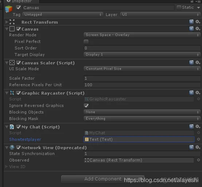This screenshot has width=202, height=187.
Task: Click the Canvas Scaler component icon
Action: (x=12, y=63)
